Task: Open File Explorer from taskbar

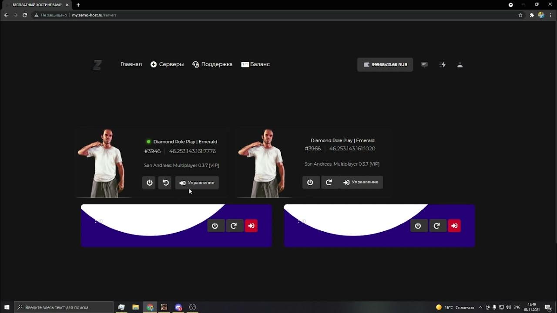Action: click(136, 307)
